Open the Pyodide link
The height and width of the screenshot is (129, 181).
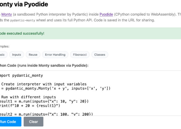coord(106,15)
